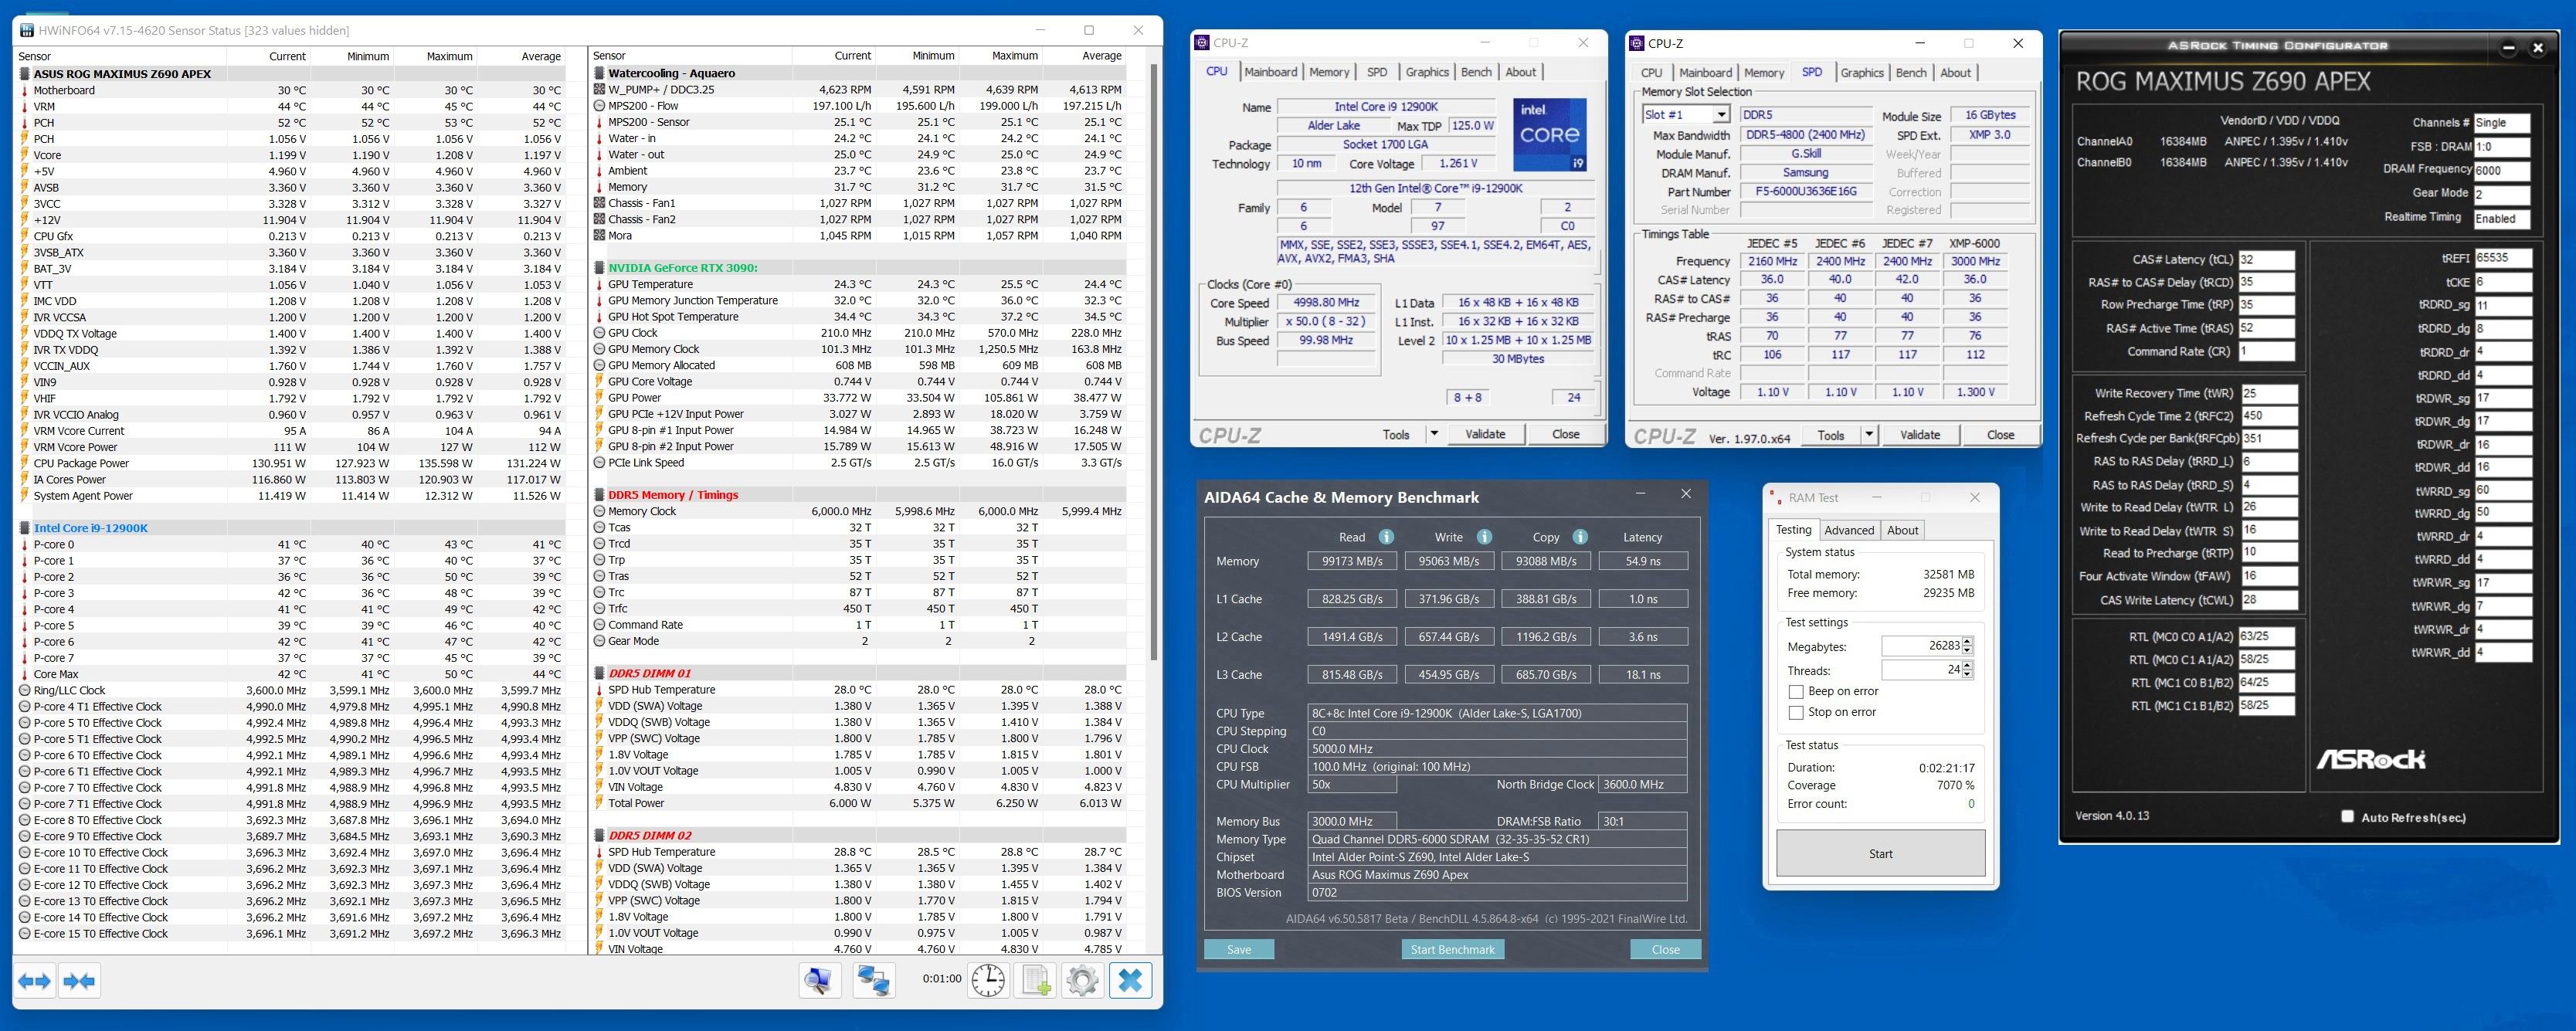Click the memory icon beside DDR5 DIMM 01 header
The width and height of the screenshot is (2576, 1031).
(599, 673)
